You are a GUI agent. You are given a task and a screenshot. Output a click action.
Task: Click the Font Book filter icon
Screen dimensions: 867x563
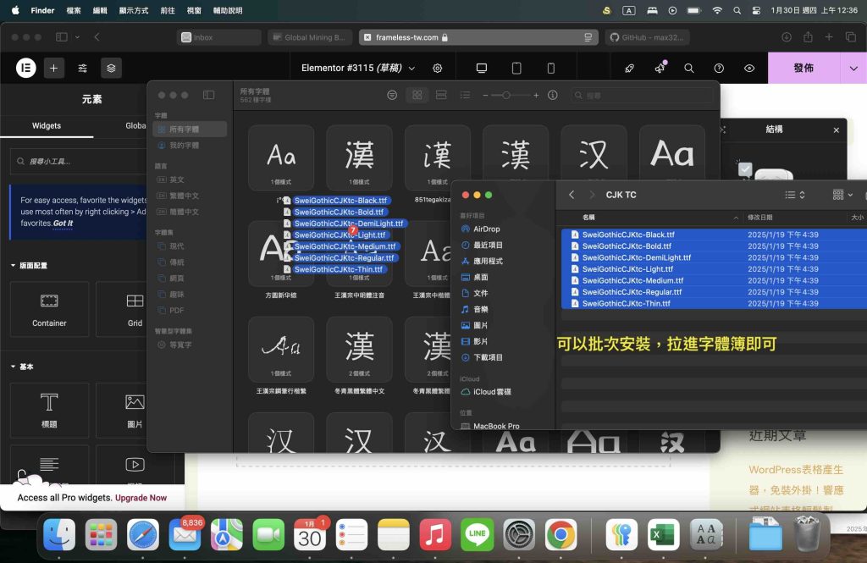pos(392,95)
